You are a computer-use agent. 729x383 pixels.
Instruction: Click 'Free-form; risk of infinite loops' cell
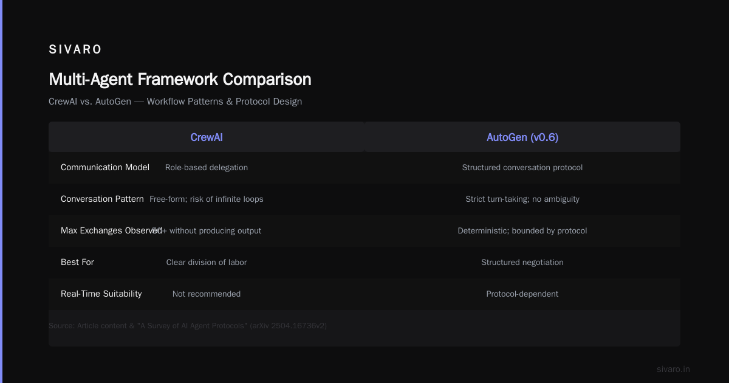click(207, 199)
